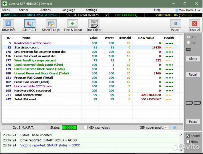Open the Language menu

pos(68,10)
